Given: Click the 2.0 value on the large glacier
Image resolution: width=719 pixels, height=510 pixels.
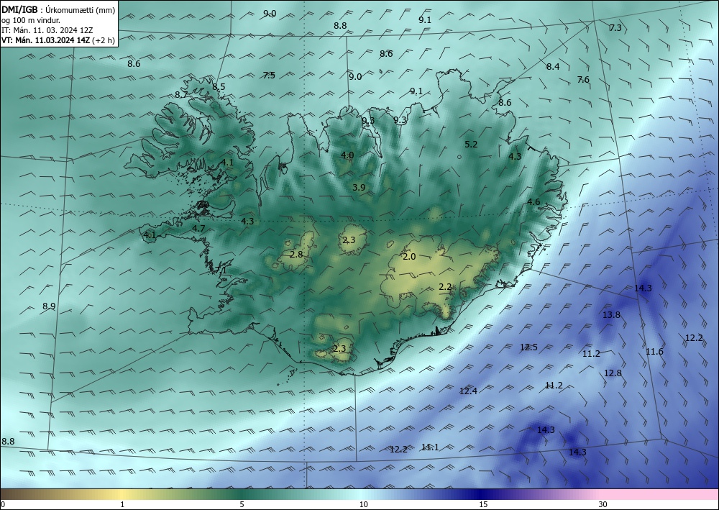Looking at the screenshot, I should tap(409, 257).
